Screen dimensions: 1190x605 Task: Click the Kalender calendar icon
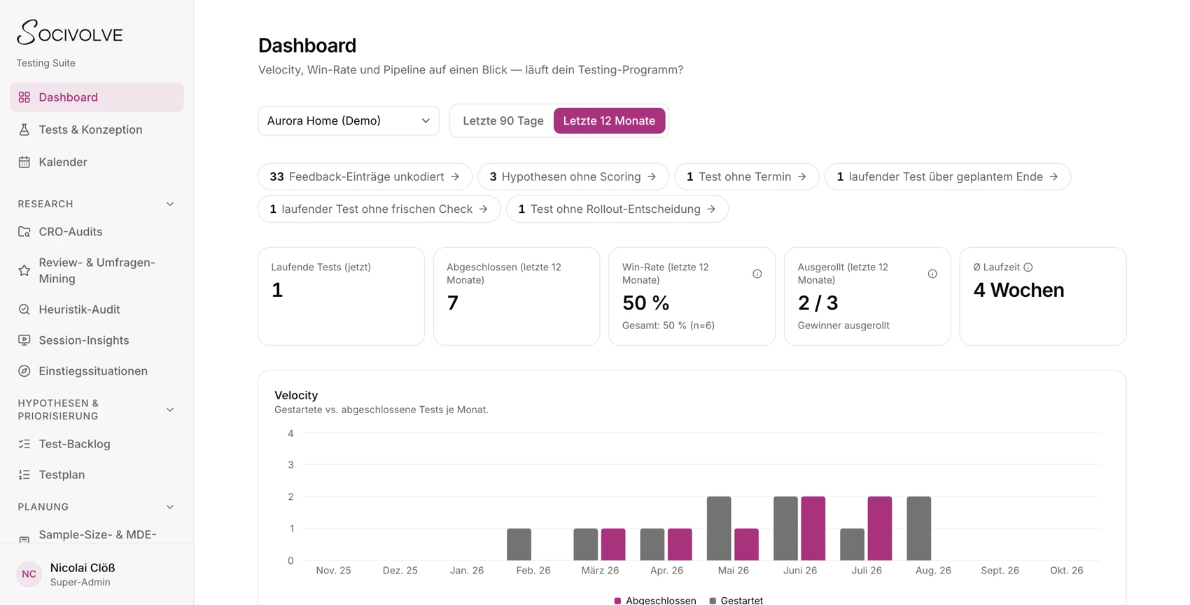pyautogui.click(x=24, y=162)
